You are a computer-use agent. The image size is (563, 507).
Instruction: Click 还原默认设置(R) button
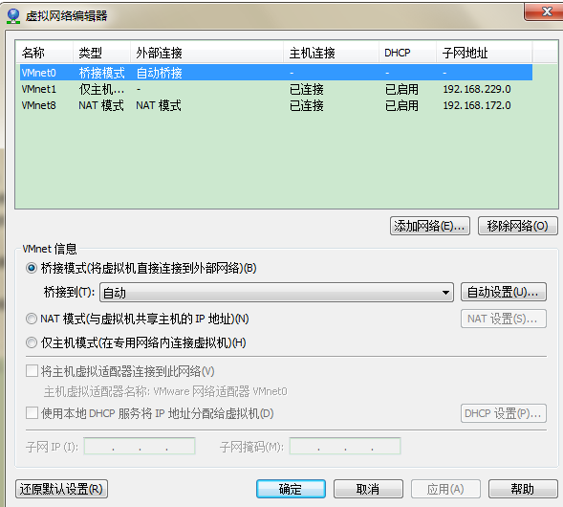point(61,489)
